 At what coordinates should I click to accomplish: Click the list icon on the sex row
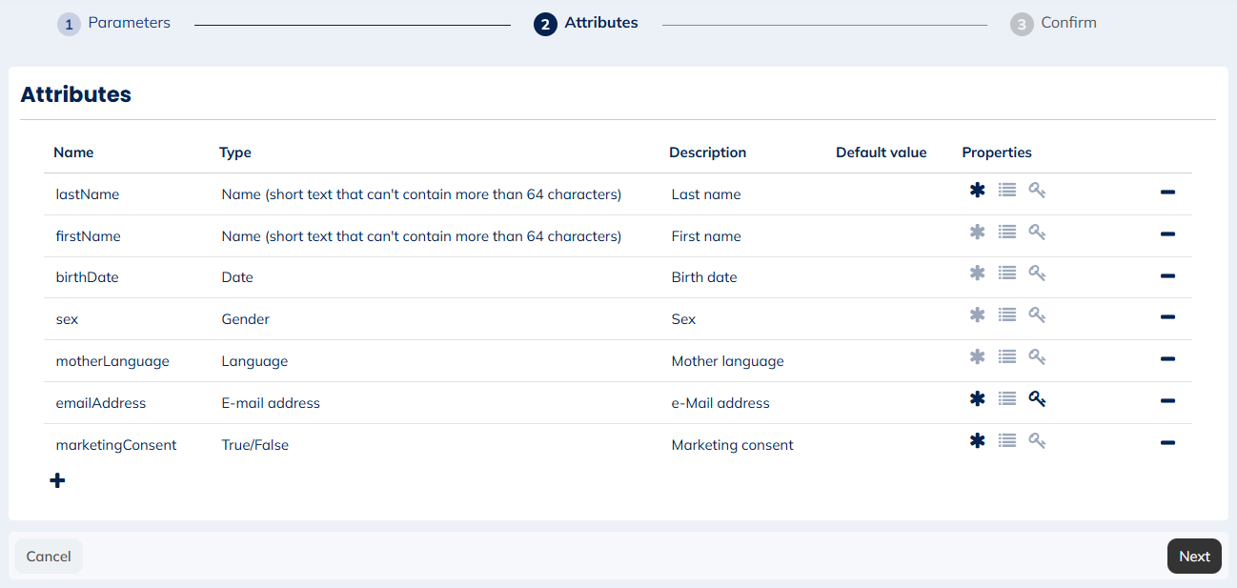tap(1007, 314)
